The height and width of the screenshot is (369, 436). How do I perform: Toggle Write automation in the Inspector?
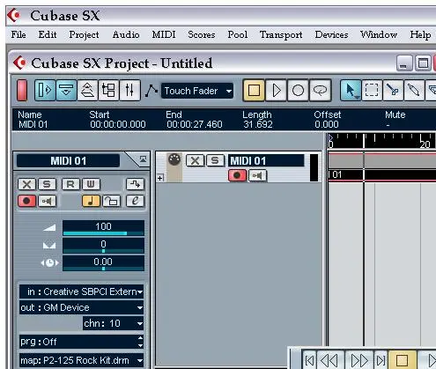(x=91, y=184)
